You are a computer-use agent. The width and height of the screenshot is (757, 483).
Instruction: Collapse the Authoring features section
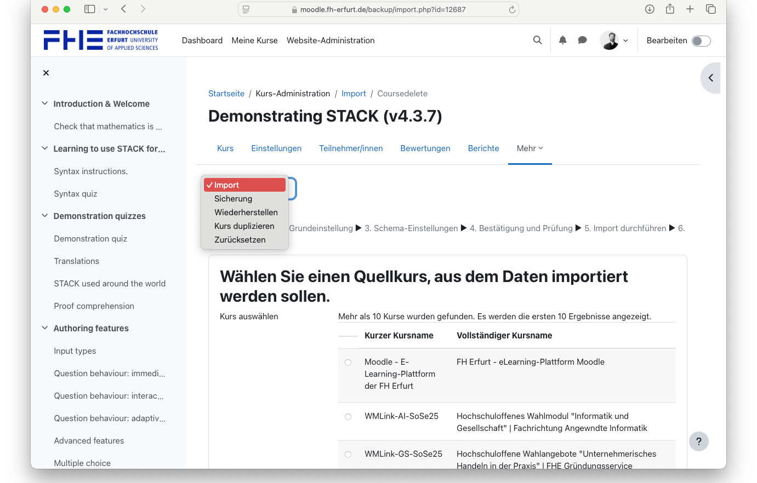[x=45, y=328]
